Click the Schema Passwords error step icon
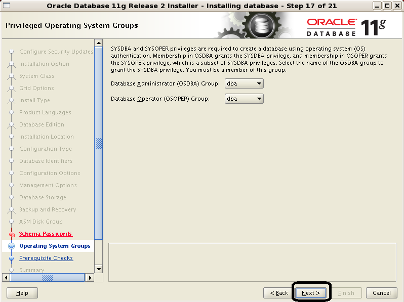Viewport: 404px width, 302px height. [x=12, y=234]
